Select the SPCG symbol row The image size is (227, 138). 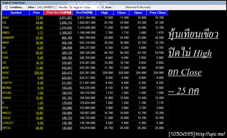85,128
